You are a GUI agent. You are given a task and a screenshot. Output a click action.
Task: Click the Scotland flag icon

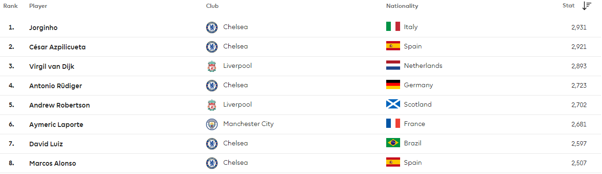[x=393, y=104]
